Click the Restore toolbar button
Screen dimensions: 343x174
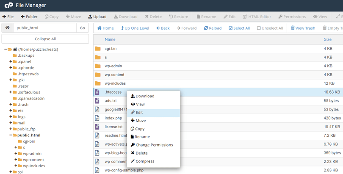point(179,17)
